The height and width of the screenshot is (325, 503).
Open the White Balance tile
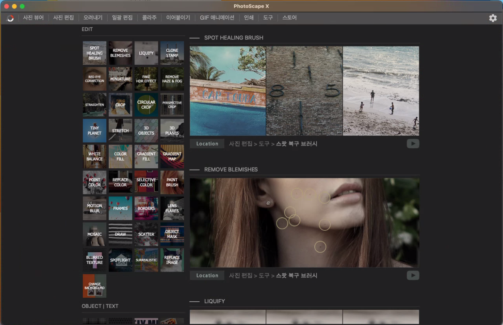pos(94,157)
